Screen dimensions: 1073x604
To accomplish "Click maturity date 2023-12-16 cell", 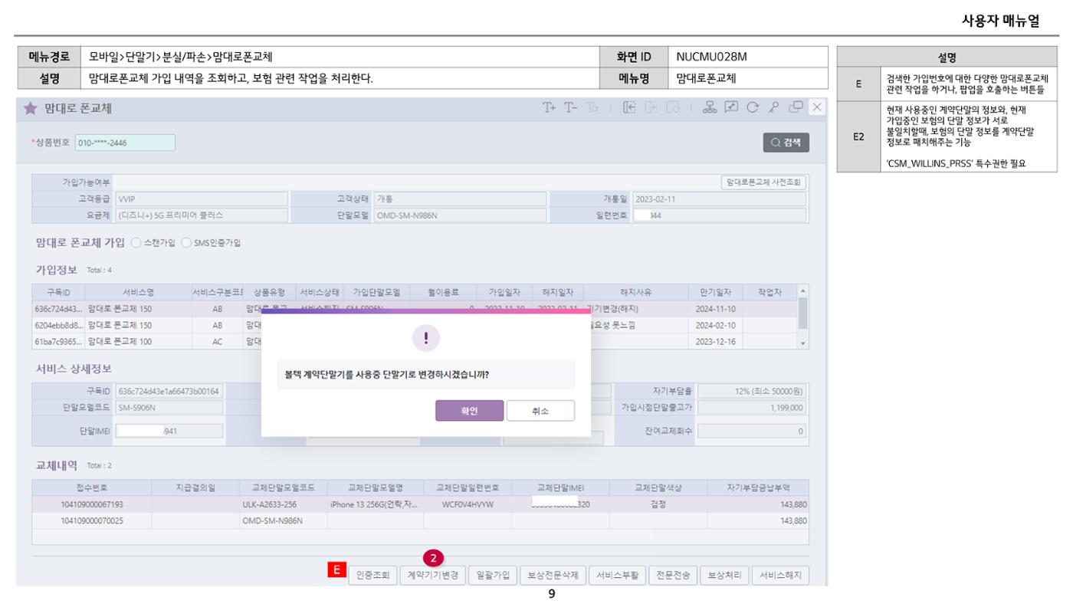I will click(x=716, y=341).
